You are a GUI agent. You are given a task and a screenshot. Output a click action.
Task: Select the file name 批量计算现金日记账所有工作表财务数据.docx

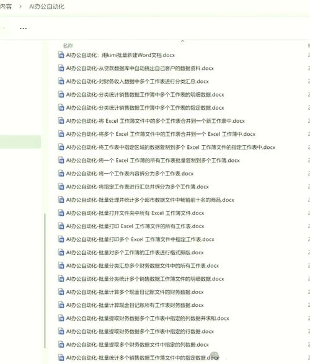pos(135,305)
